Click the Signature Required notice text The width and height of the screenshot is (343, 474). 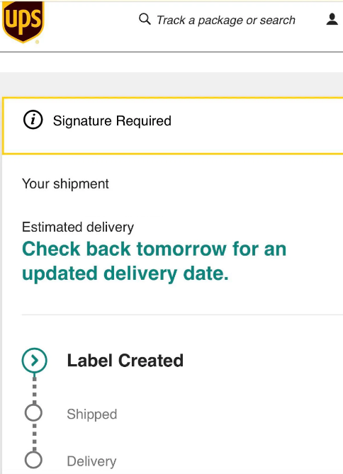point(112,121)
